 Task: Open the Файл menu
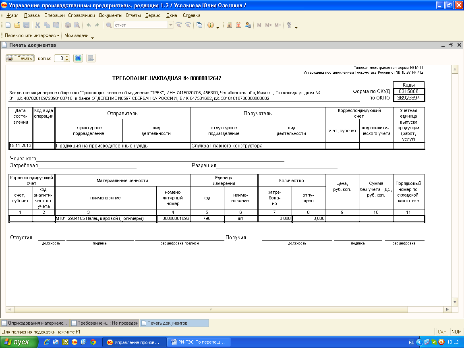tap(12, 15)
